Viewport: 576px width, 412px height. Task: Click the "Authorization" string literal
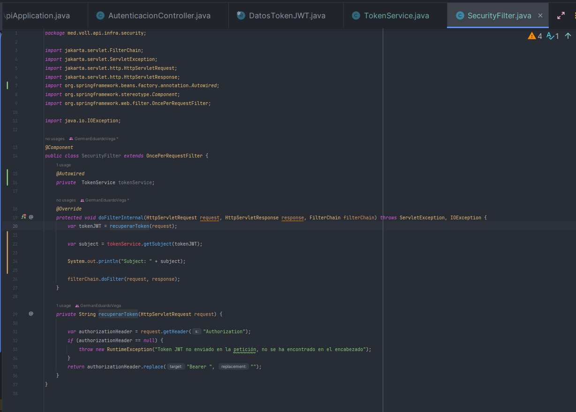(x=224, y=331)
